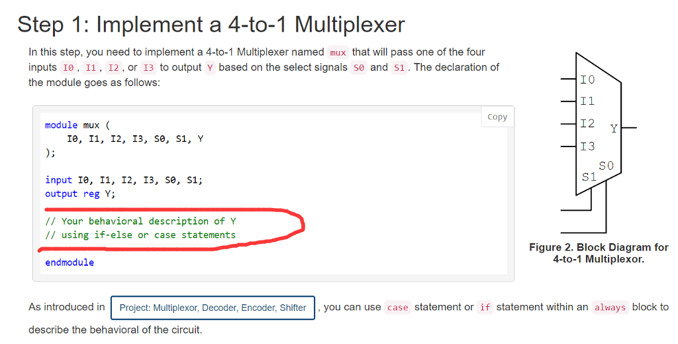Click the Step 1 heading text
This screenshot has width=678, height=344.
pyautogui.click(x=211, y=25)
